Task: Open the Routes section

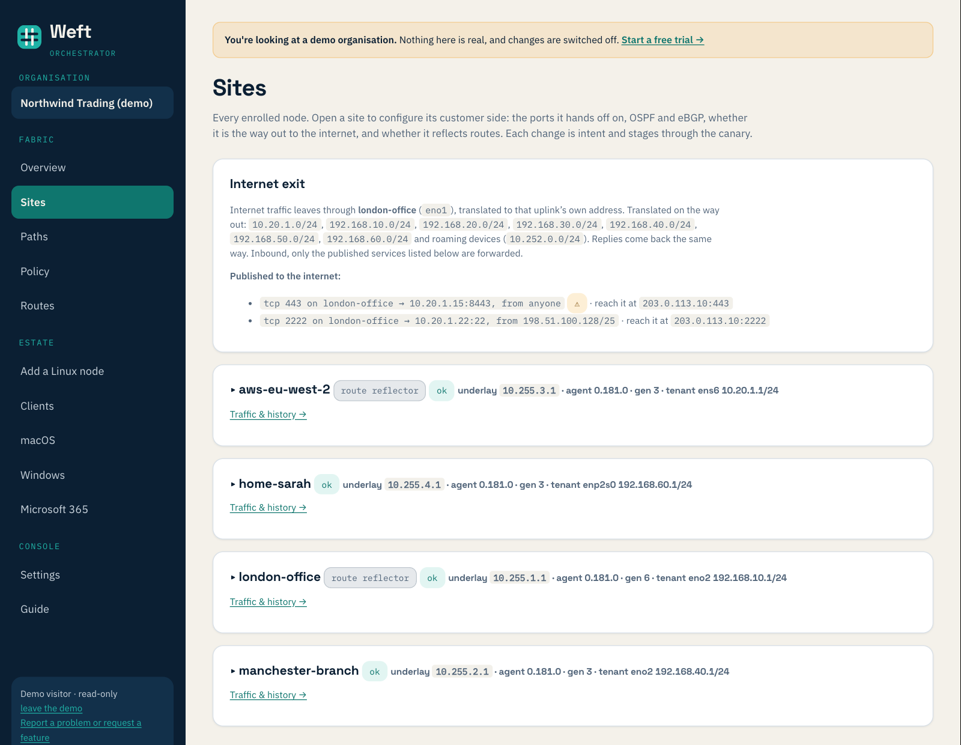Action: [92, 306]
